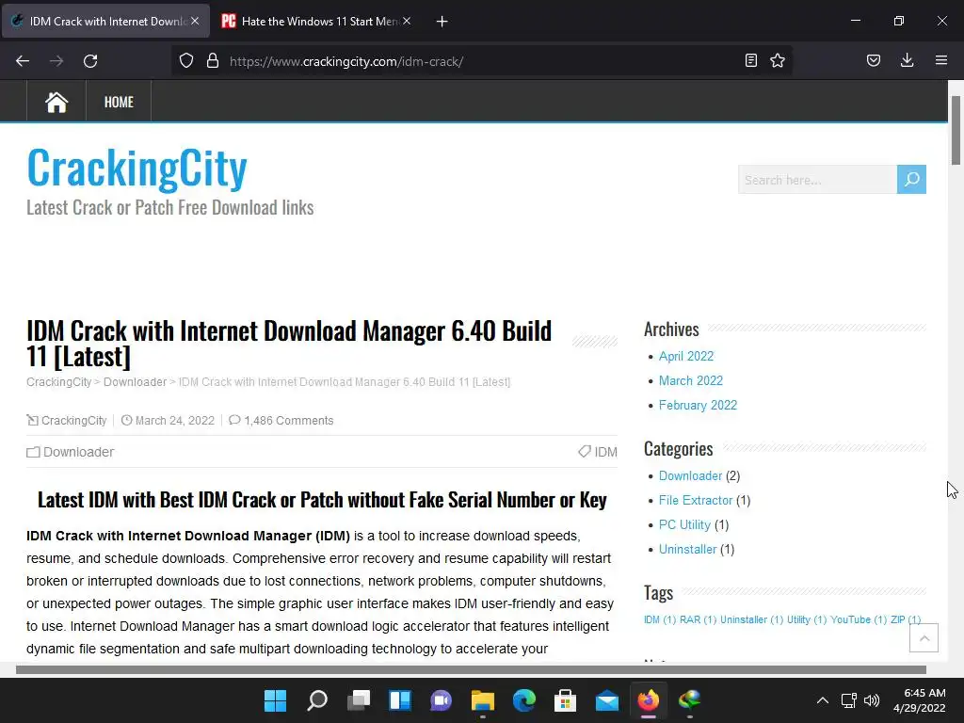Click the back-to-top arrow button

coord(924,638)
